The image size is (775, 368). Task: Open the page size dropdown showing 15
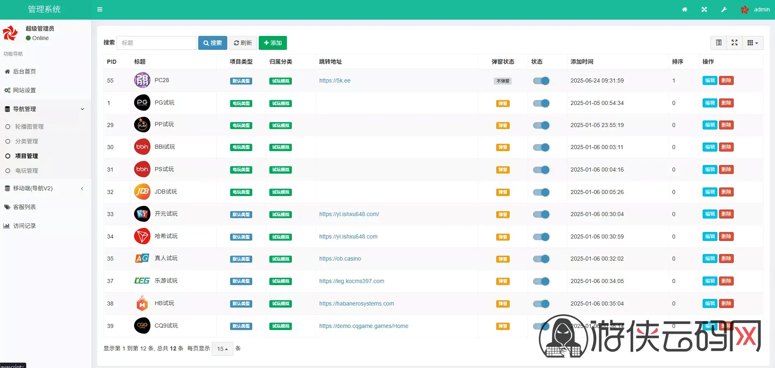222,349
